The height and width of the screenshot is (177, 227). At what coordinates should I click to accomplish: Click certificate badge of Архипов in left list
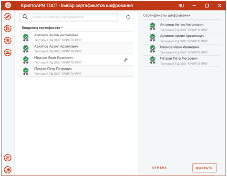coord(26,49)
